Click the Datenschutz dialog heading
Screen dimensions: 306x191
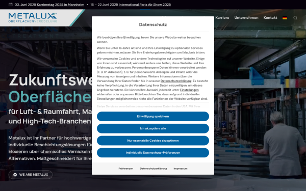click(x=153, y=24)
